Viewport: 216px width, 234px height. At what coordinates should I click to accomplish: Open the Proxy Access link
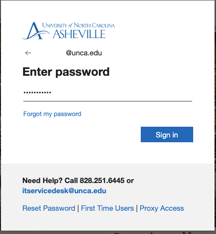(162, 208)
